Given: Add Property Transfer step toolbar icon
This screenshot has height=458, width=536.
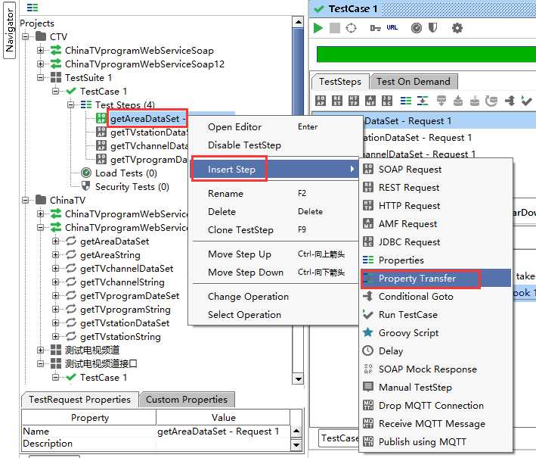Looking at the screenshot, I should 423,101.
